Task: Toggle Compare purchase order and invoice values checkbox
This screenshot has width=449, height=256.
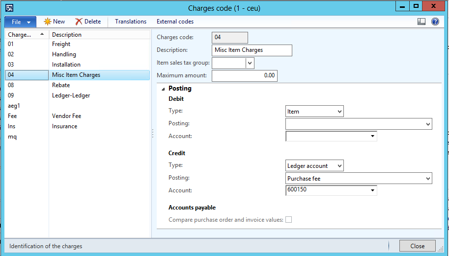Action: (x=289, y=220)
